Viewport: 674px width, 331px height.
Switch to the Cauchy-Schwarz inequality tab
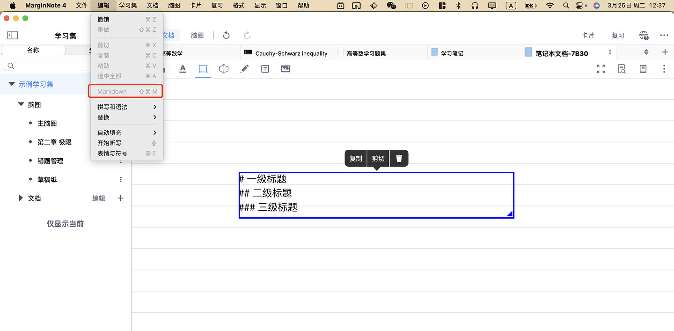tap(287, 53)
